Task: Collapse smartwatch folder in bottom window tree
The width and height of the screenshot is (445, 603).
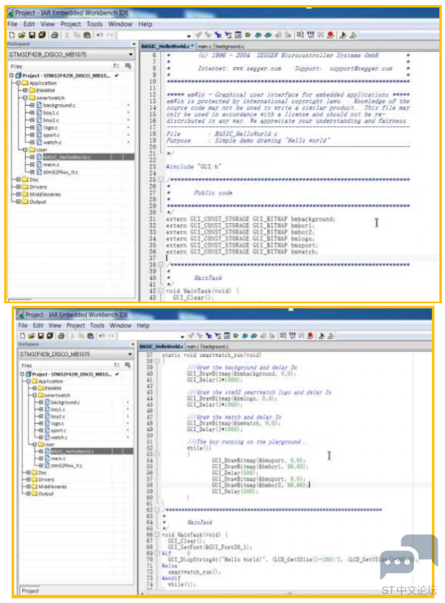Action: point(35,395)
